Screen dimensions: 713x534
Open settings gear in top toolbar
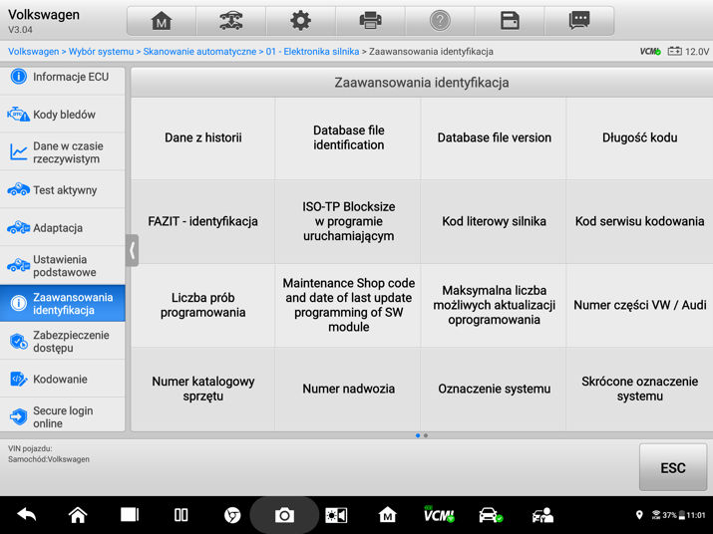click(x=300, y=21)
